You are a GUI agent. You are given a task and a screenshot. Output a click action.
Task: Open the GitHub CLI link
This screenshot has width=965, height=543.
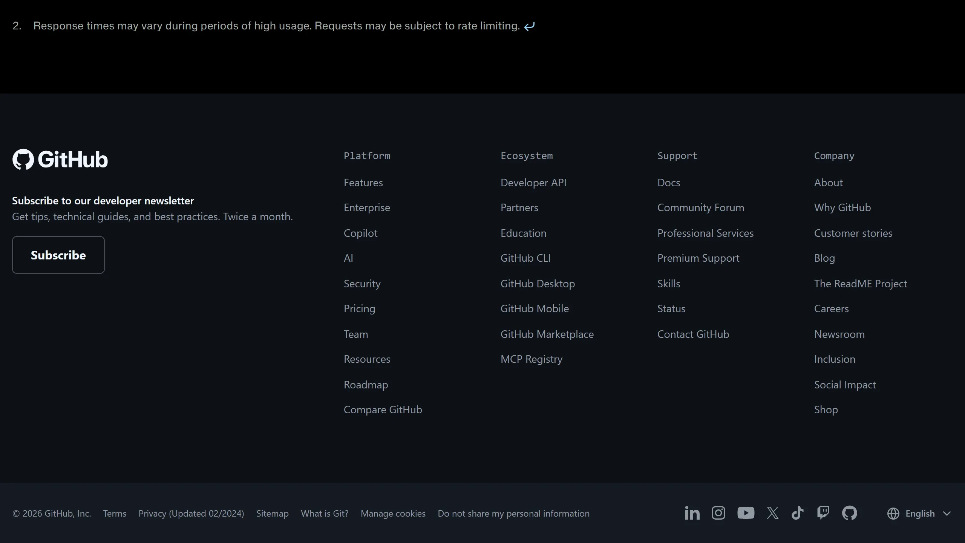pos(525,258)
